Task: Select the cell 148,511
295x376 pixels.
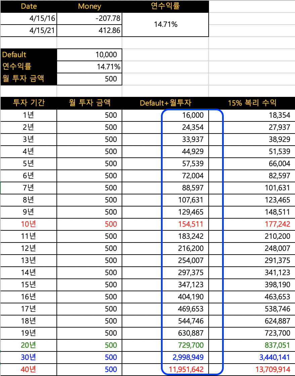Action: (x=252, y=212)
